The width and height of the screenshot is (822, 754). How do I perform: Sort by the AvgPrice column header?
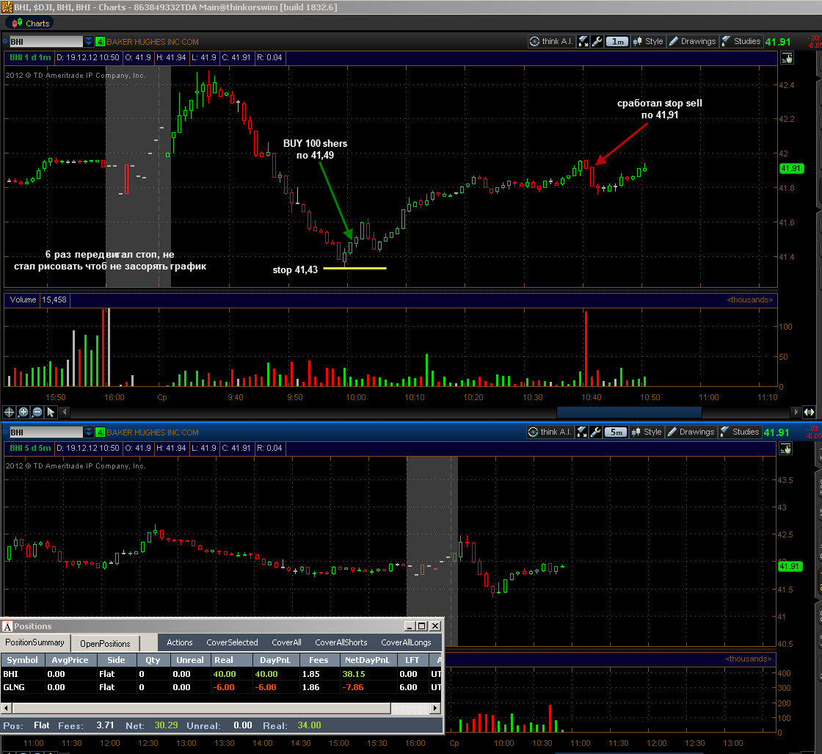point(70,659)
